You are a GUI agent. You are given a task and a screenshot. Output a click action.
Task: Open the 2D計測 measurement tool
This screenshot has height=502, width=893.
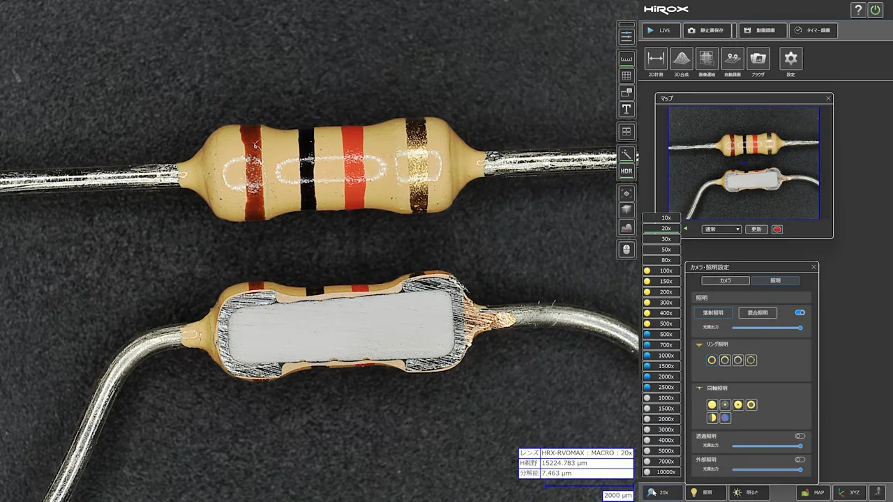656,59
